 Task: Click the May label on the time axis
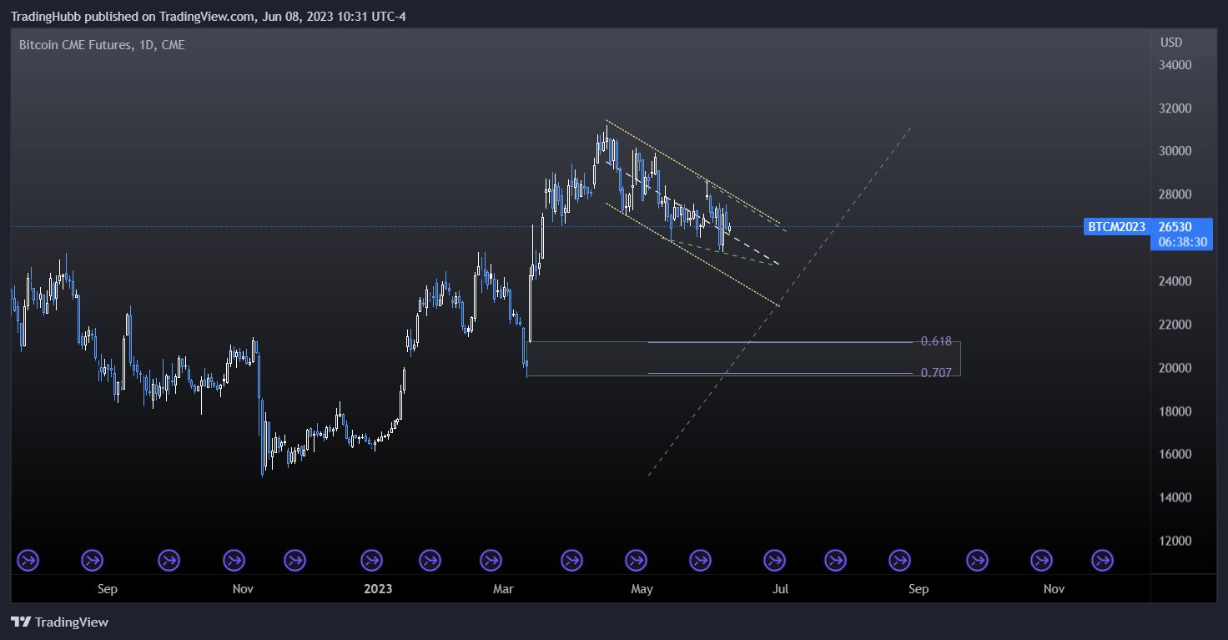click(x=642, y=589)
